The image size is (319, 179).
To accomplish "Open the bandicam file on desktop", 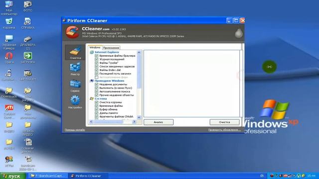I will (x=28, y=164).
